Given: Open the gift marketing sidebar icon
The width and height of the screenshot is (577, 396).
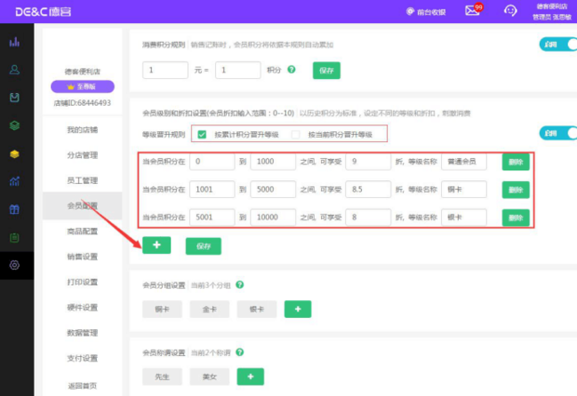Looking at the screenshot, I should pyautogui.click(x=14, y=209).
